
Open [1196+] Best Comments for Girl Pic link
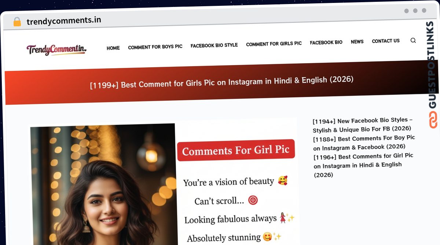(x=363, y=165)
